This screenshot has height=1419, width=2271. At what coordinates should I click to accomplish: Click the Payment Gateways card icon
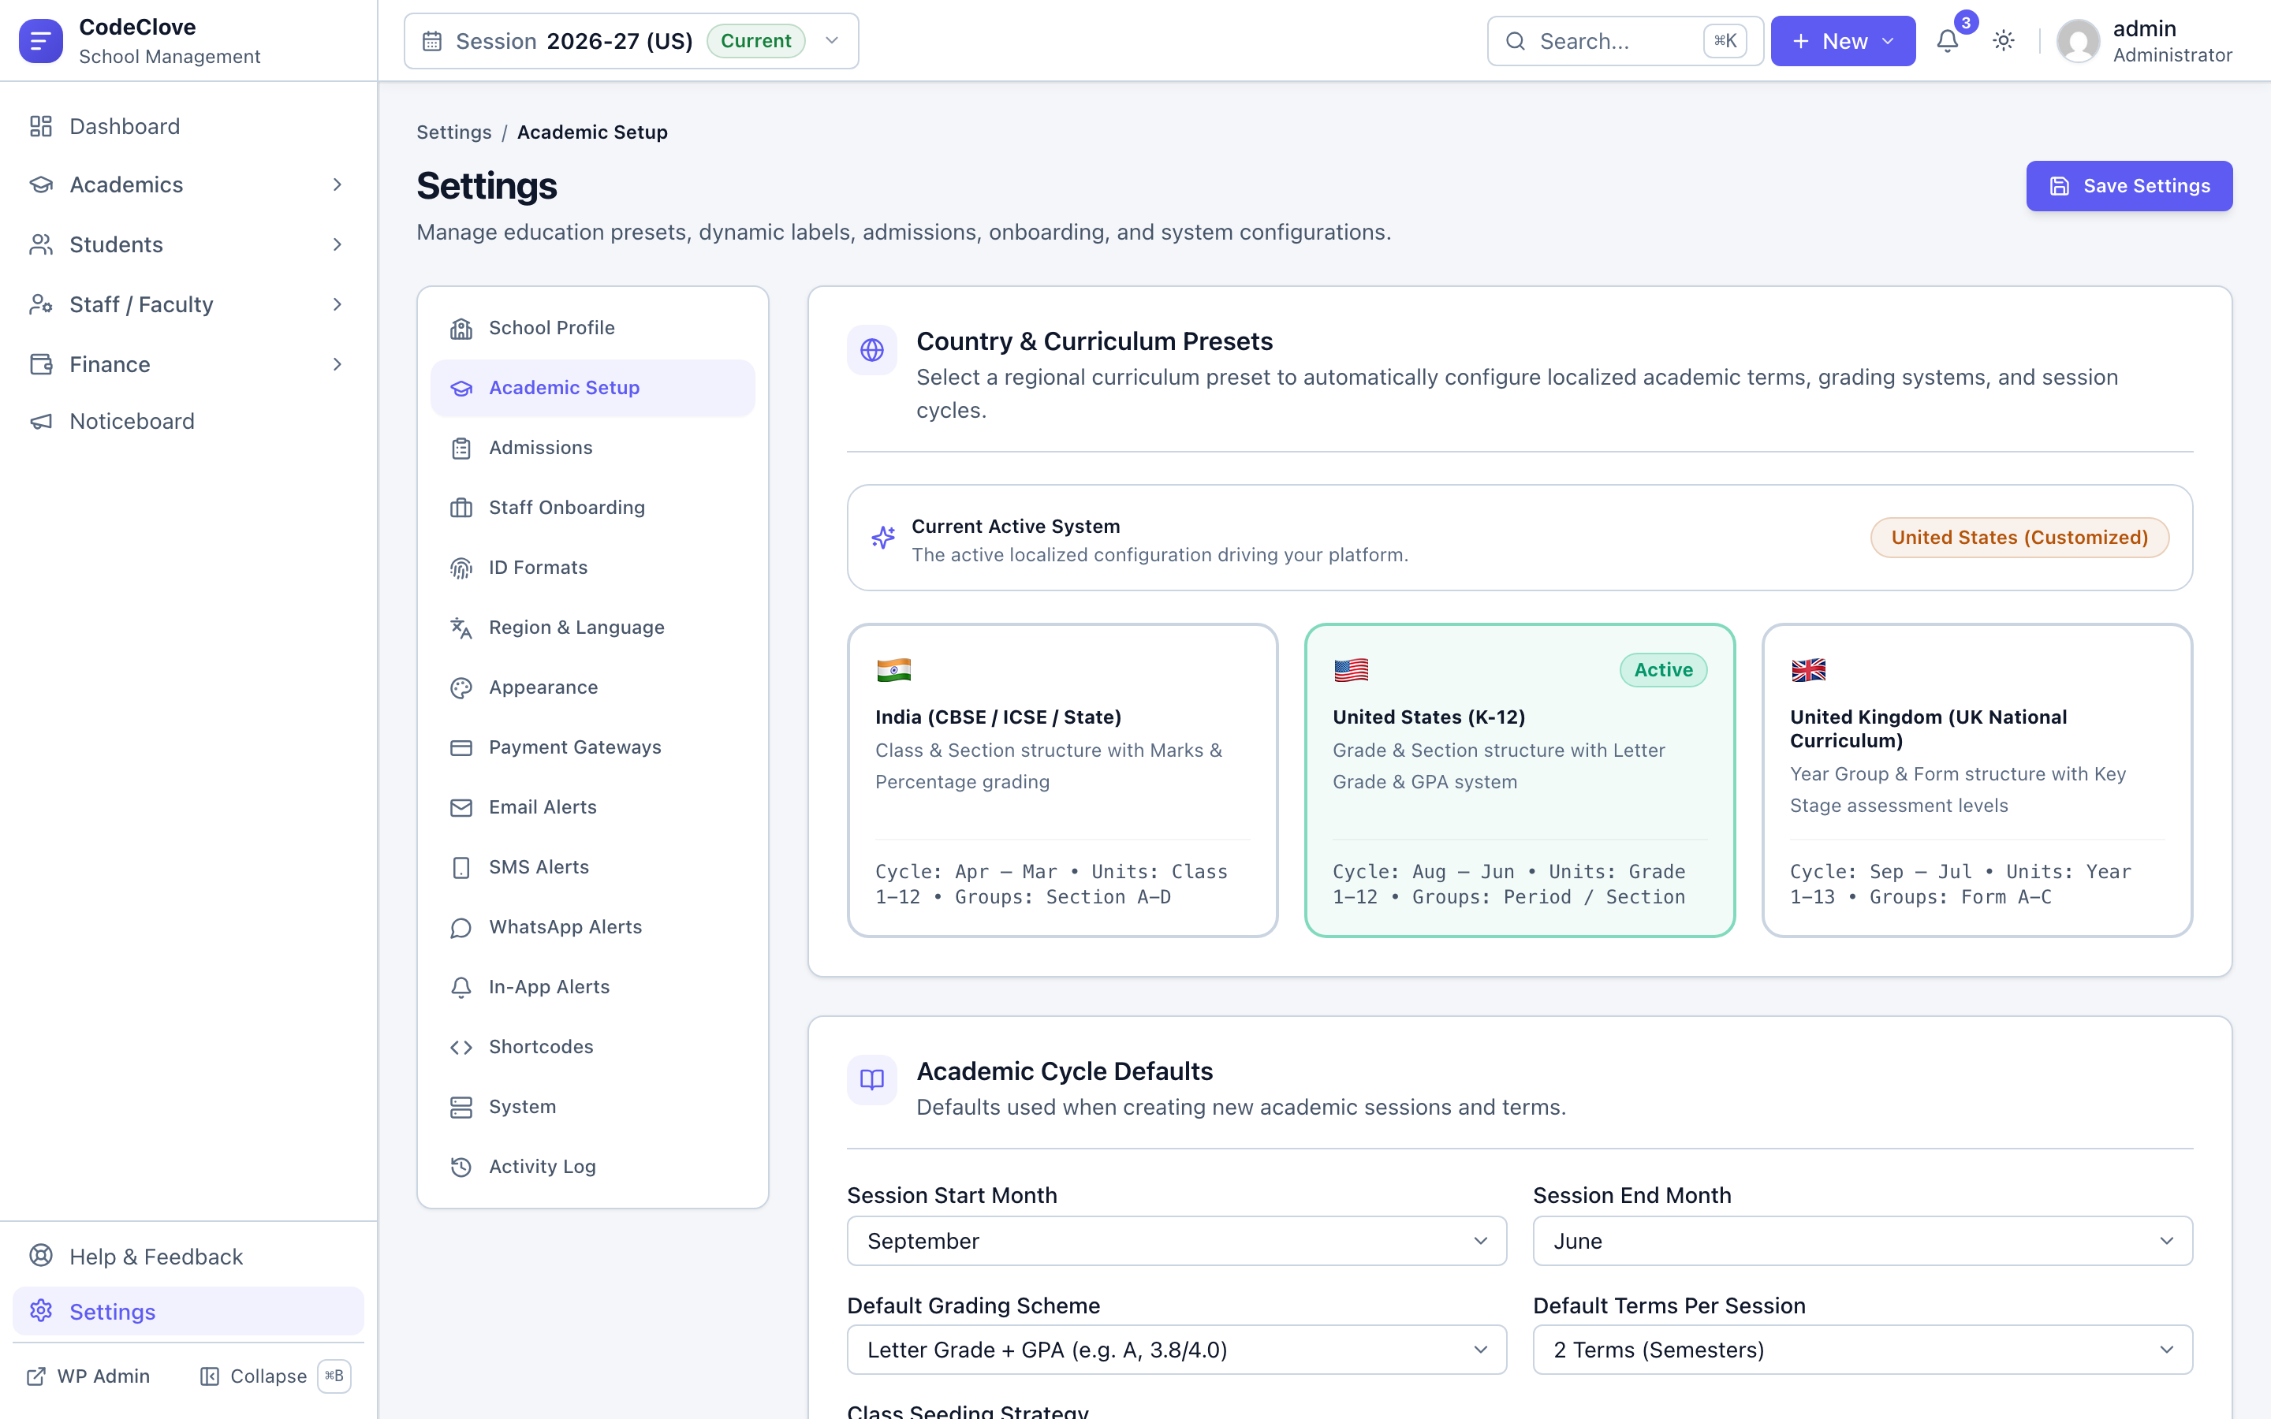coord(461,748)
